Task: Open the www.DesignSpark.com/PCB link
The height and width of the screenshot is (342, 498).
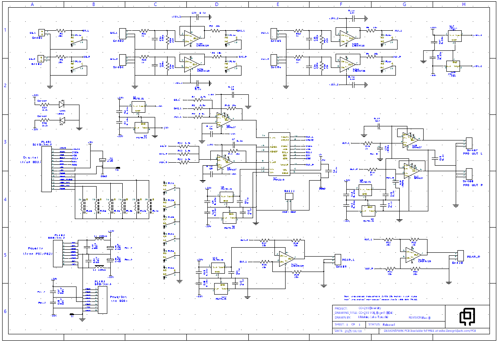Action: pos(457,330)
